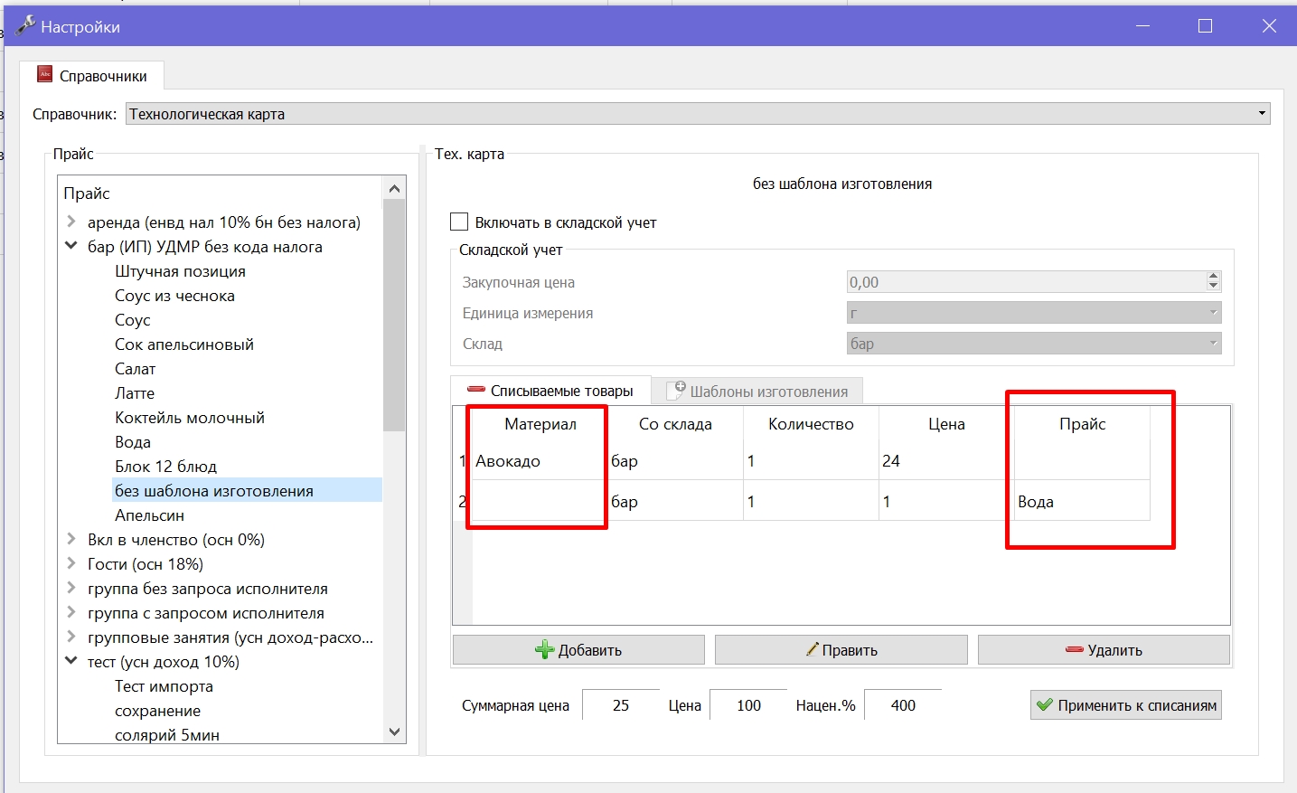Click the Нацен.% input field
Screen dimensions: 1297x793
click(902, 705)
